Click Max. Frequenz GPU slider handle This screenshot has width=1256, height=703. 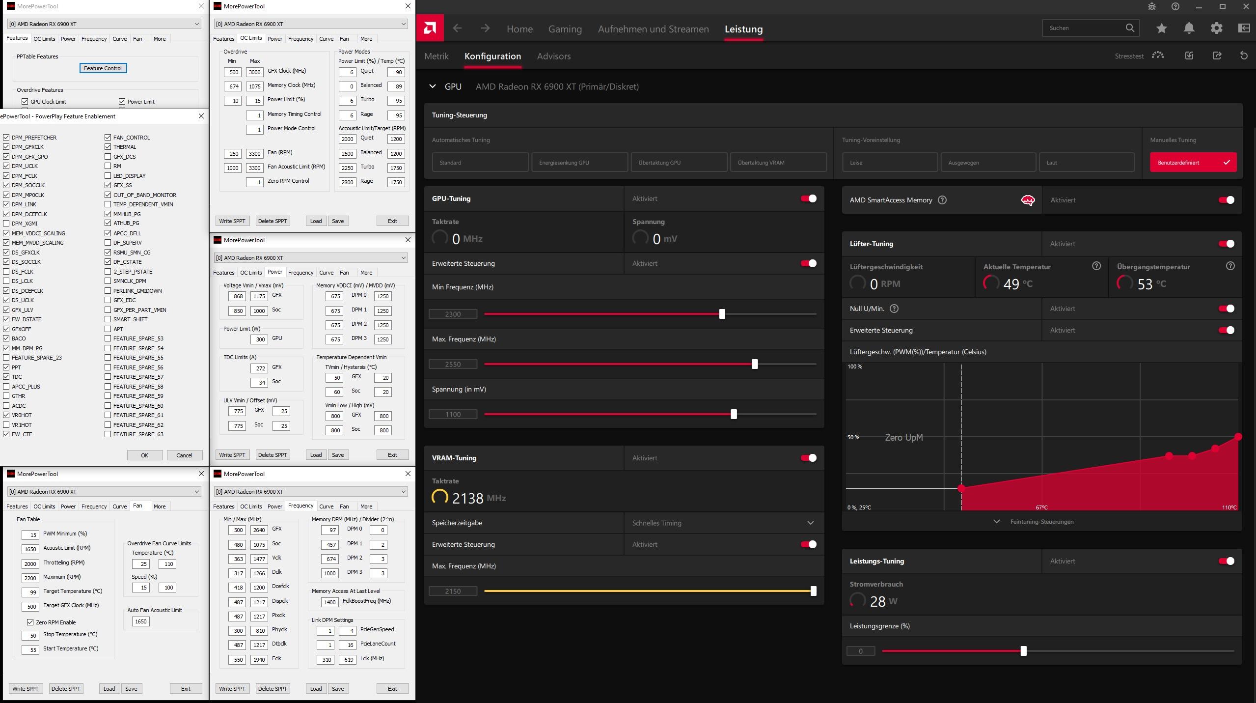[x=755, y=364]
